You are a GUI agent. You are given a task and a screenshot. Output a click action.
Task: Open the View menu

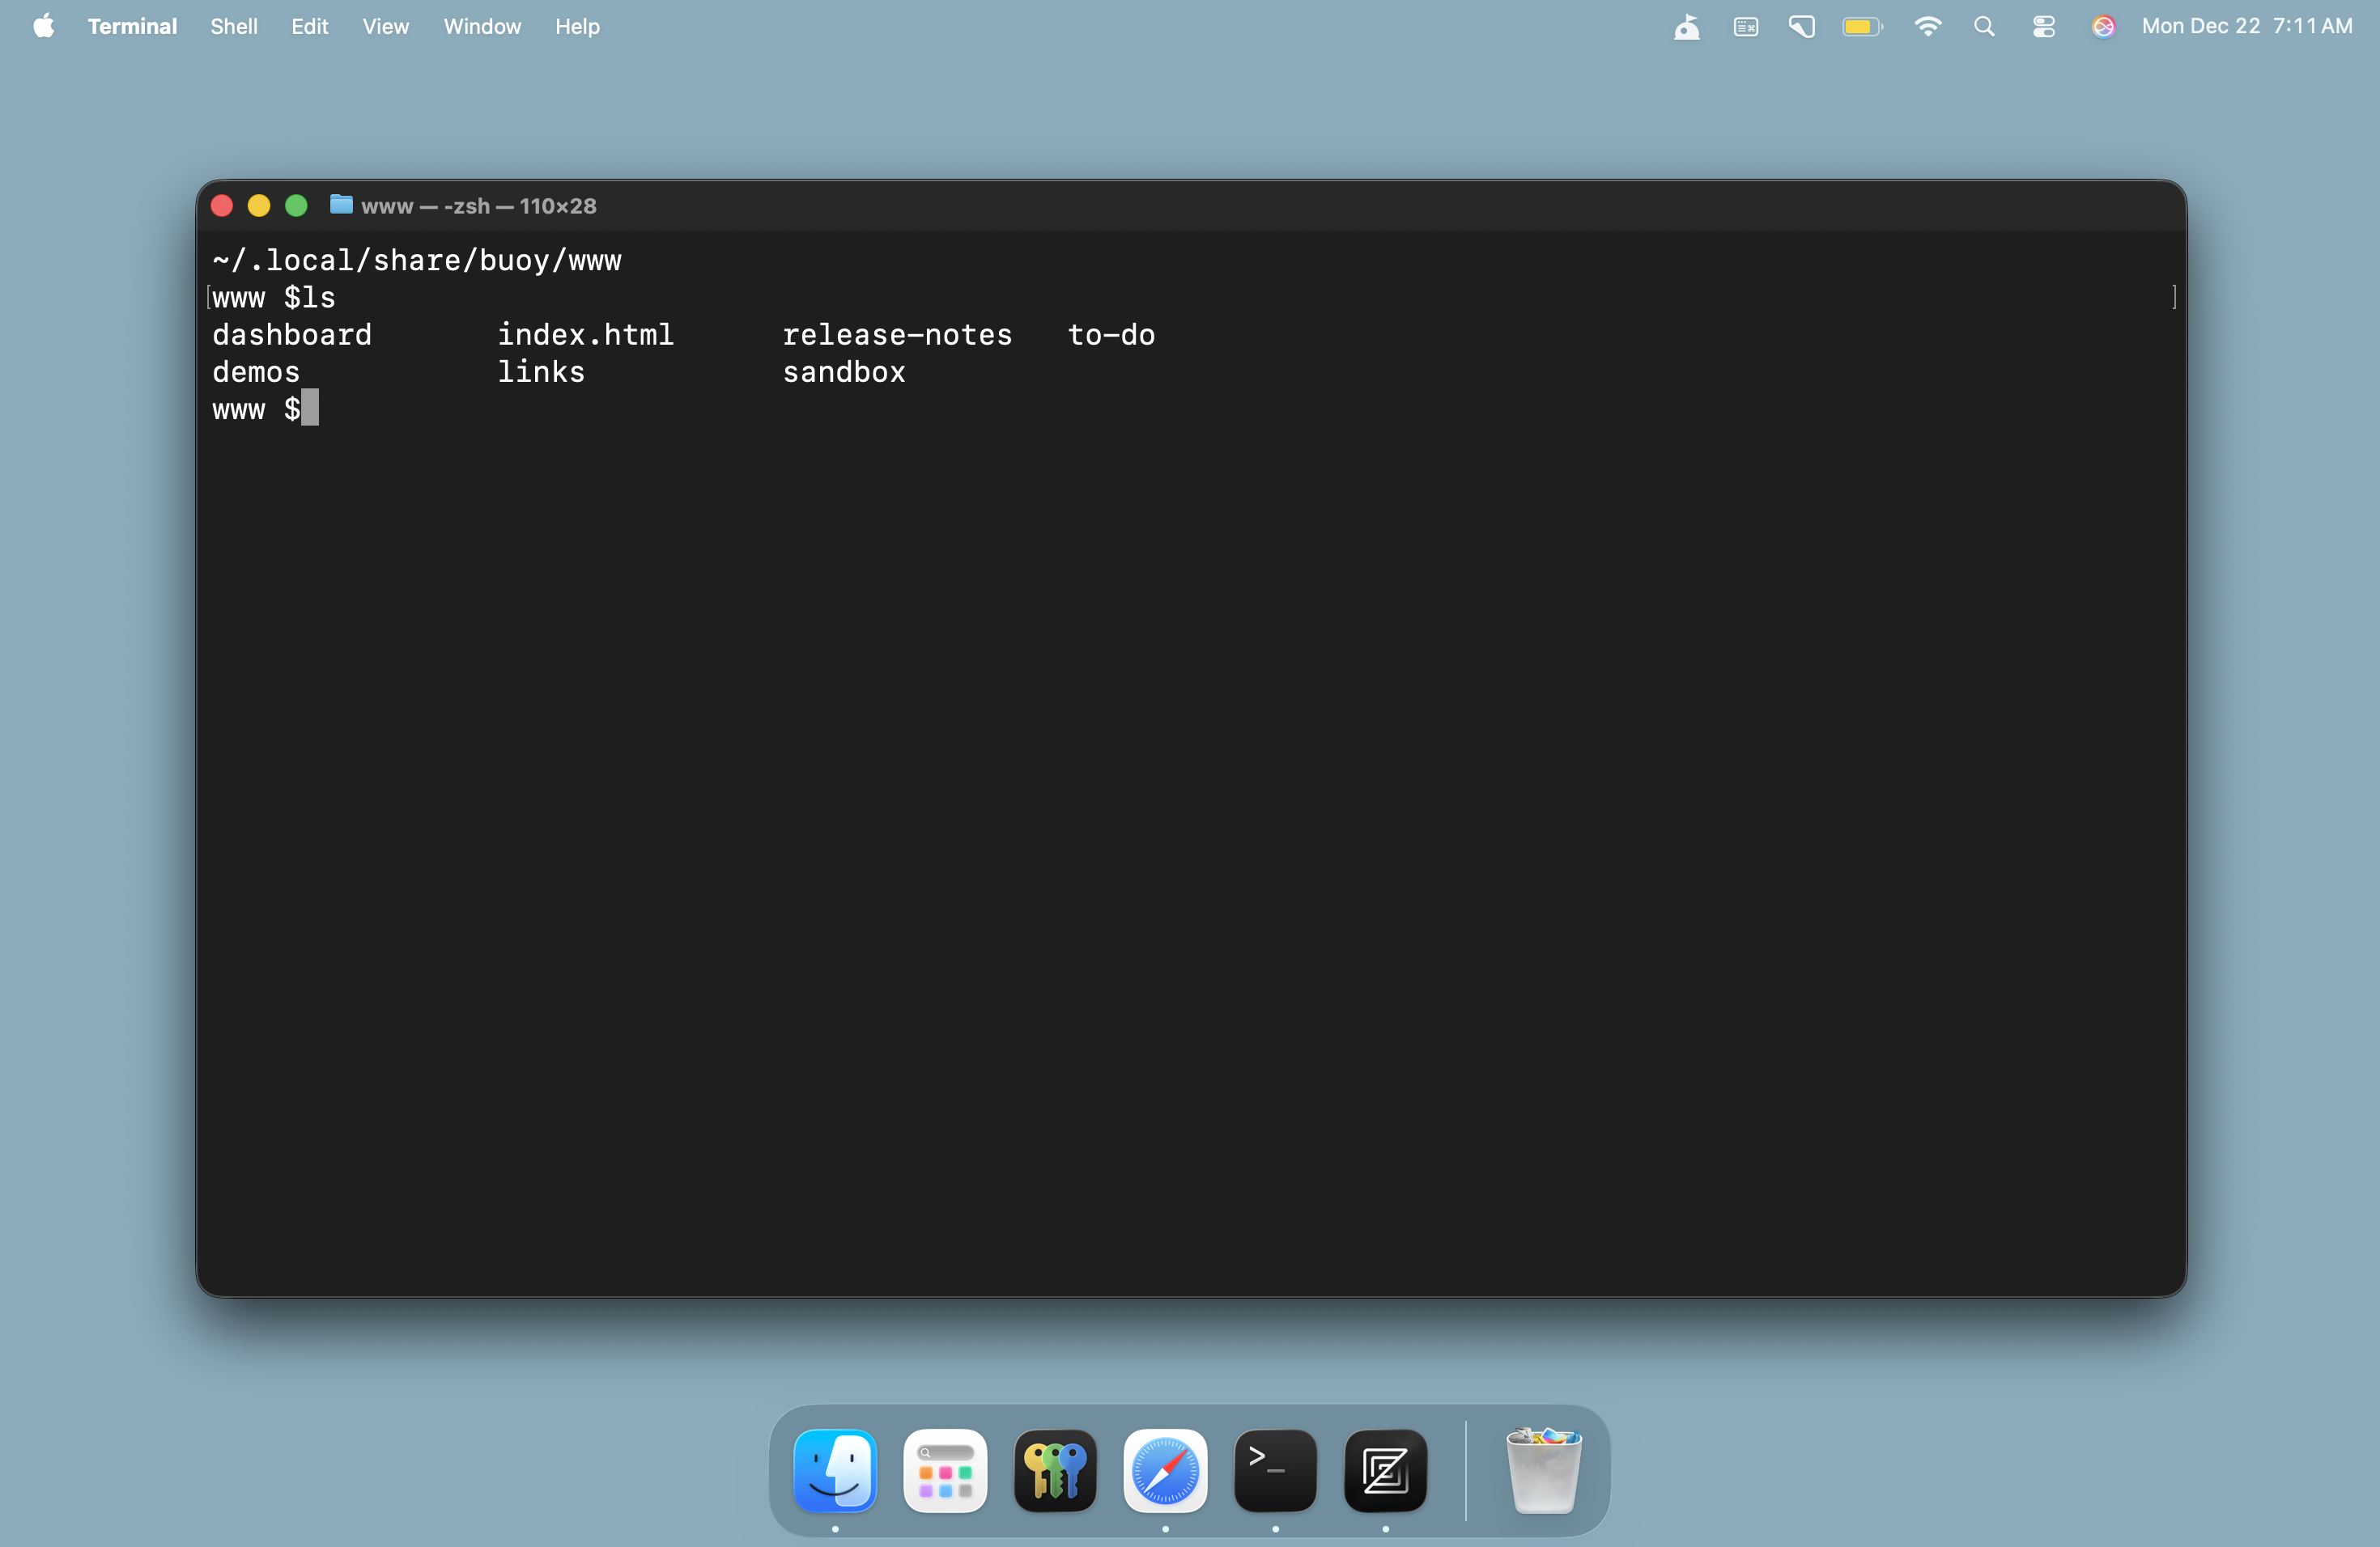pyautogui.click(x=385, y=27)
